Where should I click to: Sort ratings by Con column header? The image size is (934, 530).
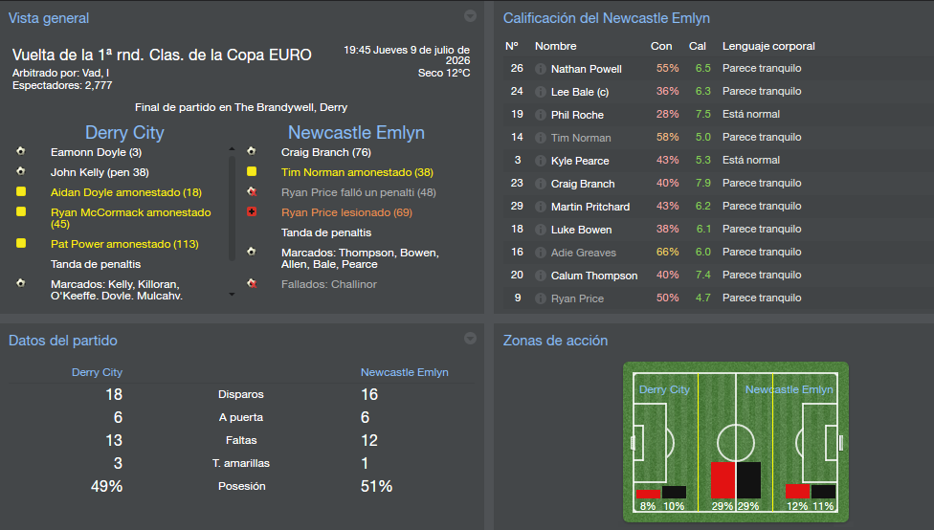click(661, 46)
